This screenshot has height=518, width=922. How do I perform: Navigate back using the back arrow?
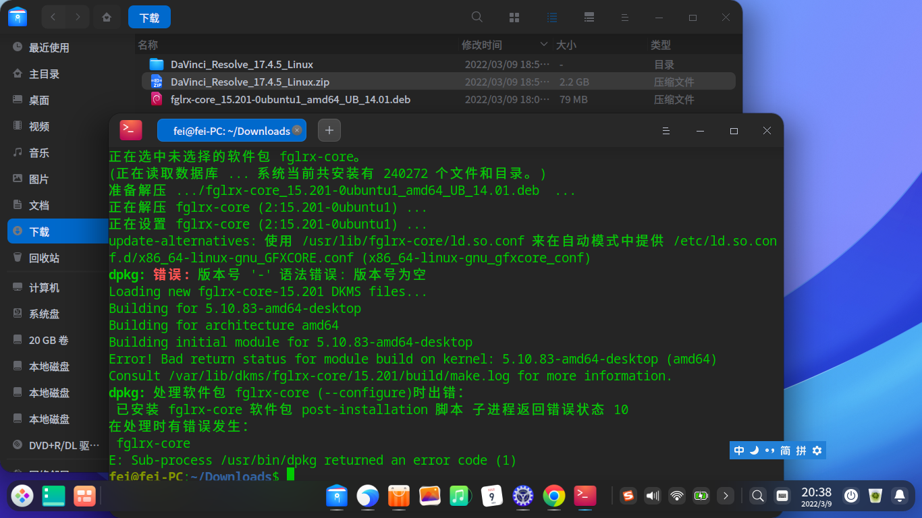click(x=53, y=17)
